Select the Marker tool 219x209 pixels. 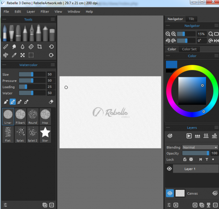point(38,33)
